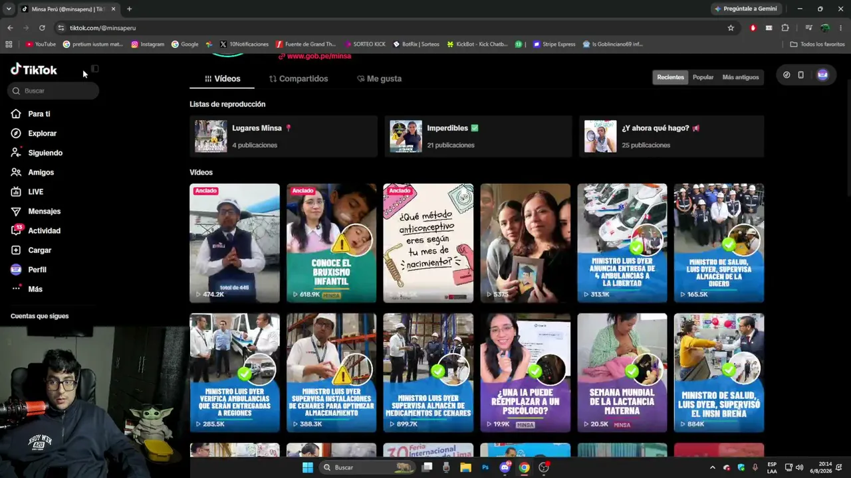Click the TikTok logo
Screen dimensions: 851x478
coord(34,70)
